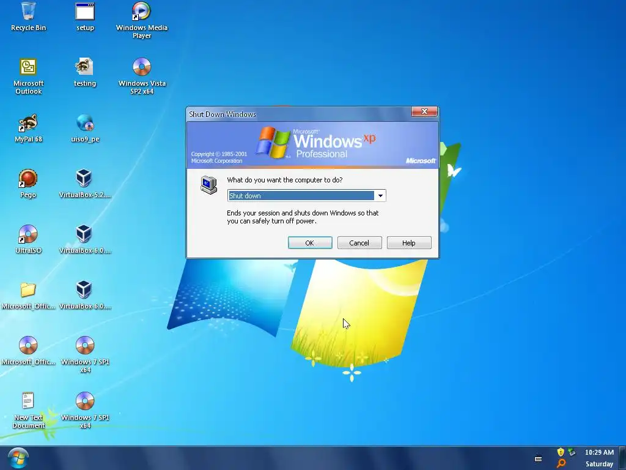Open the on-screen keyboard tray icon
The image size is (626, 470).
(538, 458)
